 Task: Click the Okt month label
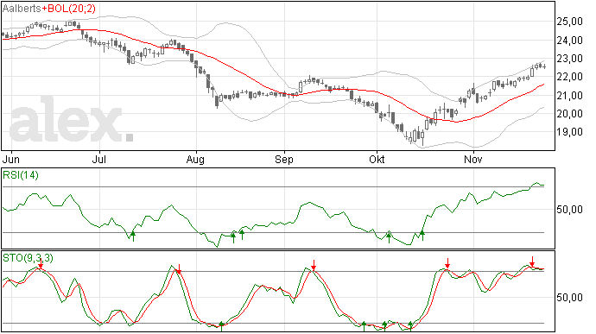pos(377,159)
